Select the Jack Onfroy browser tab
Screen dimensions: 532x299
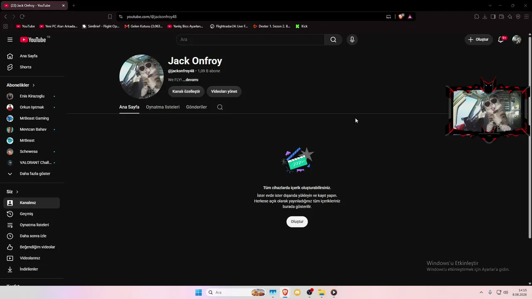click(x=34, y=5)
